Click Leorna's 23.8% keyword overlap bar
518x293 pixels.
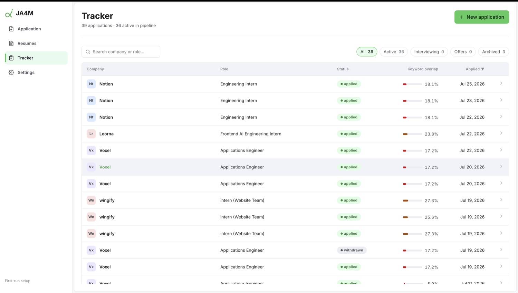click(412, 134)
